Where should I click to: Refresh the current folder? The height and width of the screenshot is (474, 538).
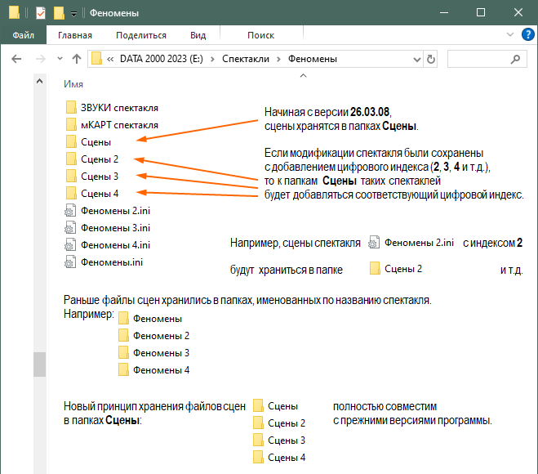[x=431, y=59]
